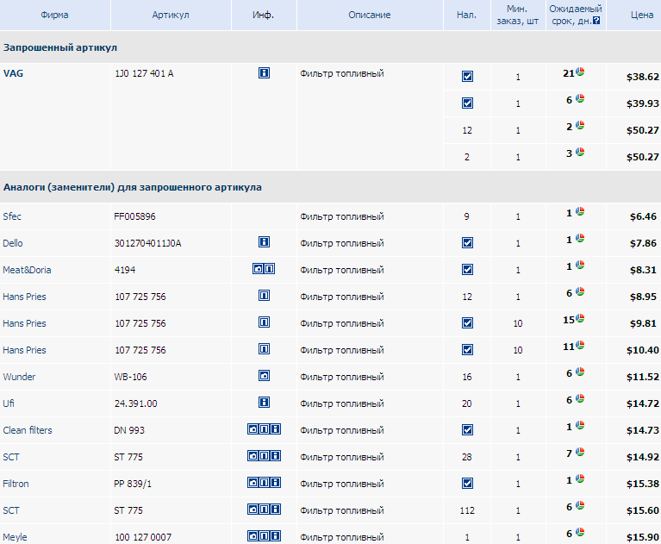Viewport: 661px width, 544px height.
Task: Open the Meat&Doria brand link
Action: point(27,270)
